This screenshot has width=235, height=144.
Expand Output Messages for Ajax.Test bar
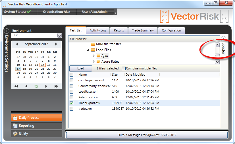(x=147, y=135)
